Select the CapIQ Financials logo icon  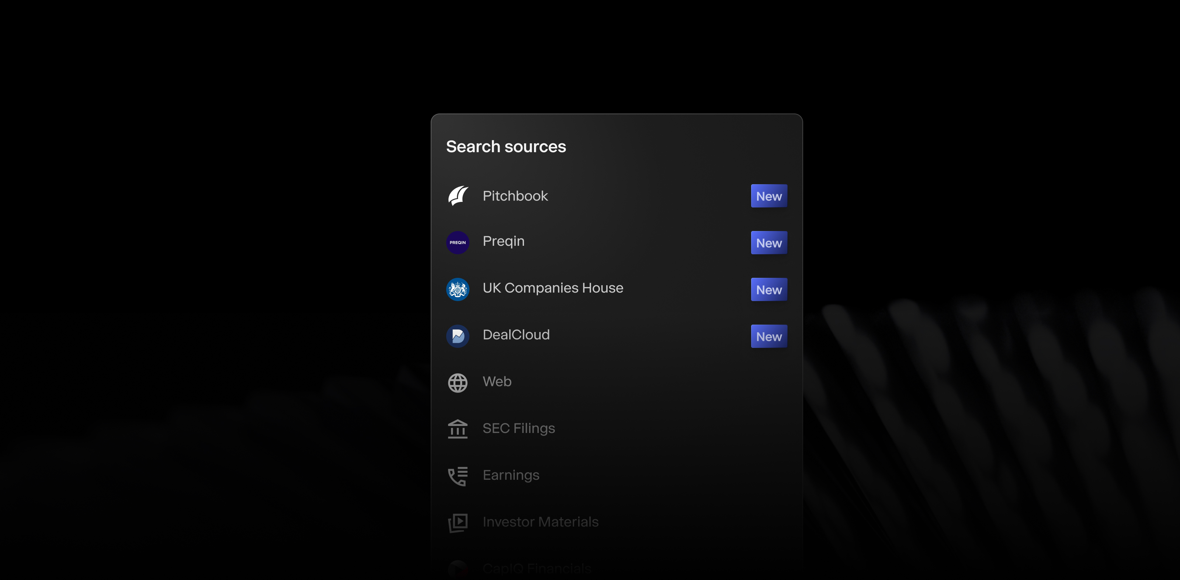[x=458, y=569]
